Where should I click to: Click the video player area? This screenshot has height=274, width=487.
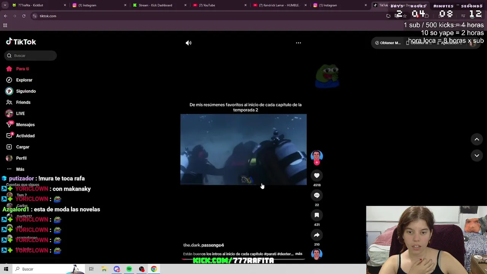243,150
